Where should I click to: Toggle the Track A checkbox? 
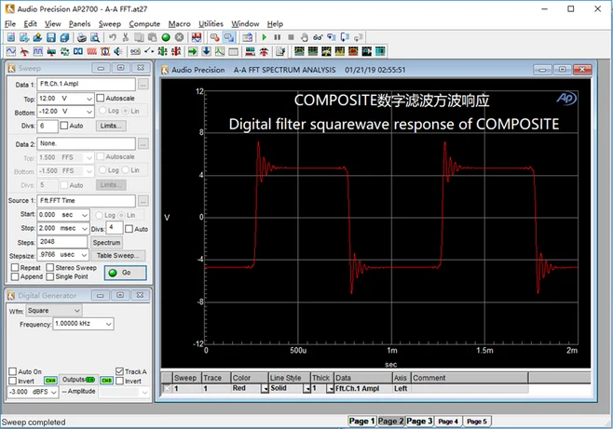point(119,371)
